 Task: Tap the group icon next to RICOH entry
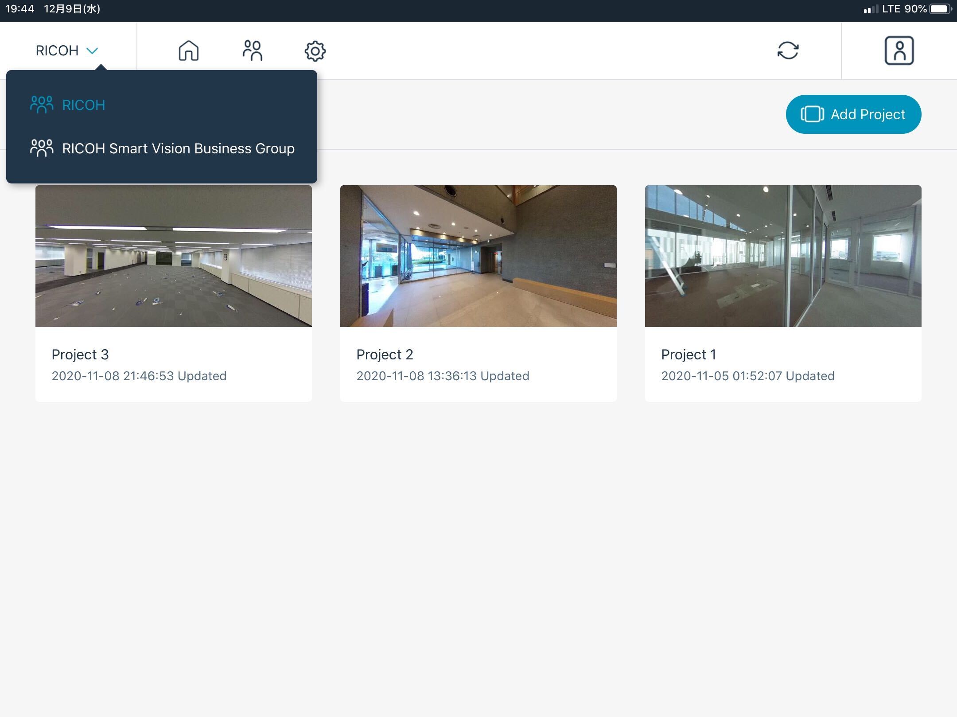tap(41, 105)
